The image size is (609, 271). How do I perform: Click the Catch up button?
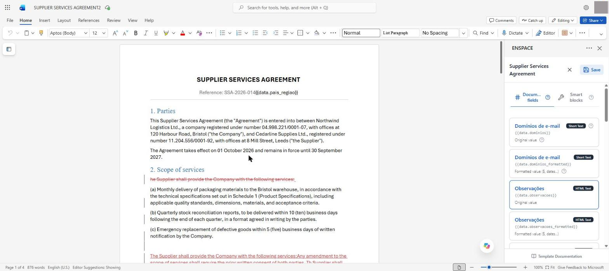(532, 20)
